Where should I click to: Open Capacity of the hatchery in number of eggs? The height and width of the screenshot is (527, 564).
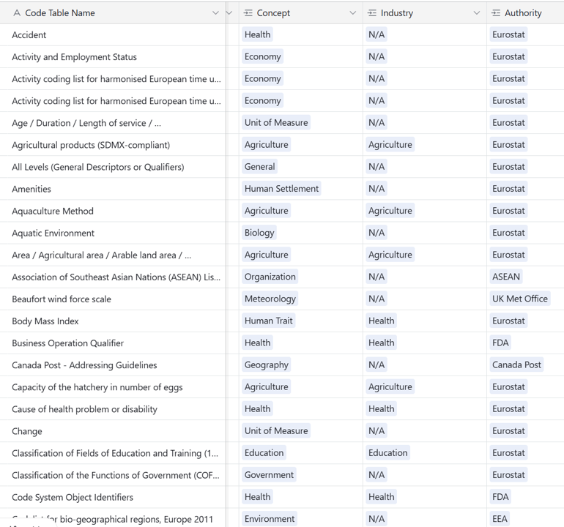point(97,387)
